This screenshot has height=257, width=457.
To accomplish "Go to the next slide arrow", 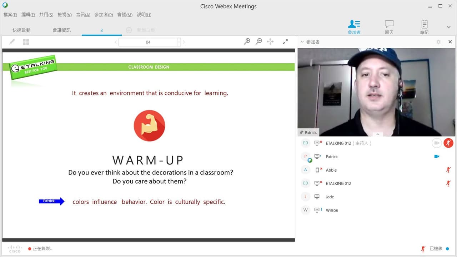I will pyautogui.click(x=184, y=42).
